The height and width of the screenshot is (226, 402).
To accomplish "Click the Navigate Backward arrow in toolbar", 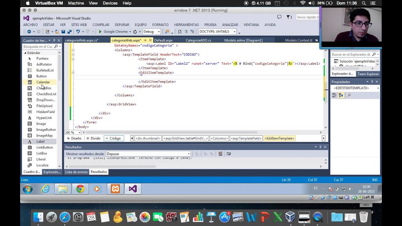I will click(29, 32).
